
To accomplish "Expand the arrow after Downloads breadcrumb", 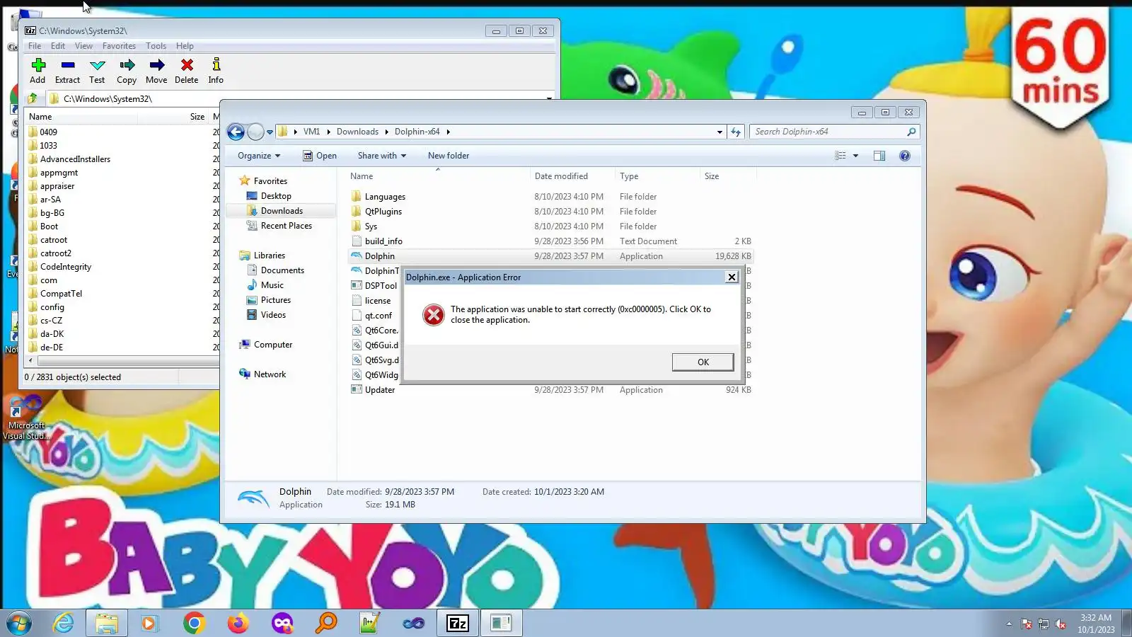I will 386,132.
